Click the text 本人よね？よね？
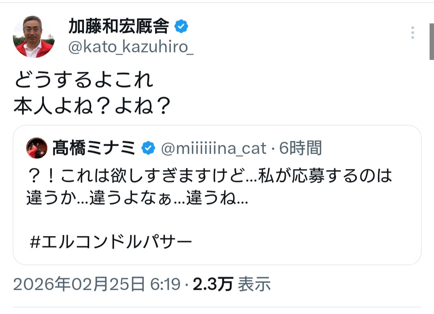This screenshot has height=314, width=434. coord(91,106)
